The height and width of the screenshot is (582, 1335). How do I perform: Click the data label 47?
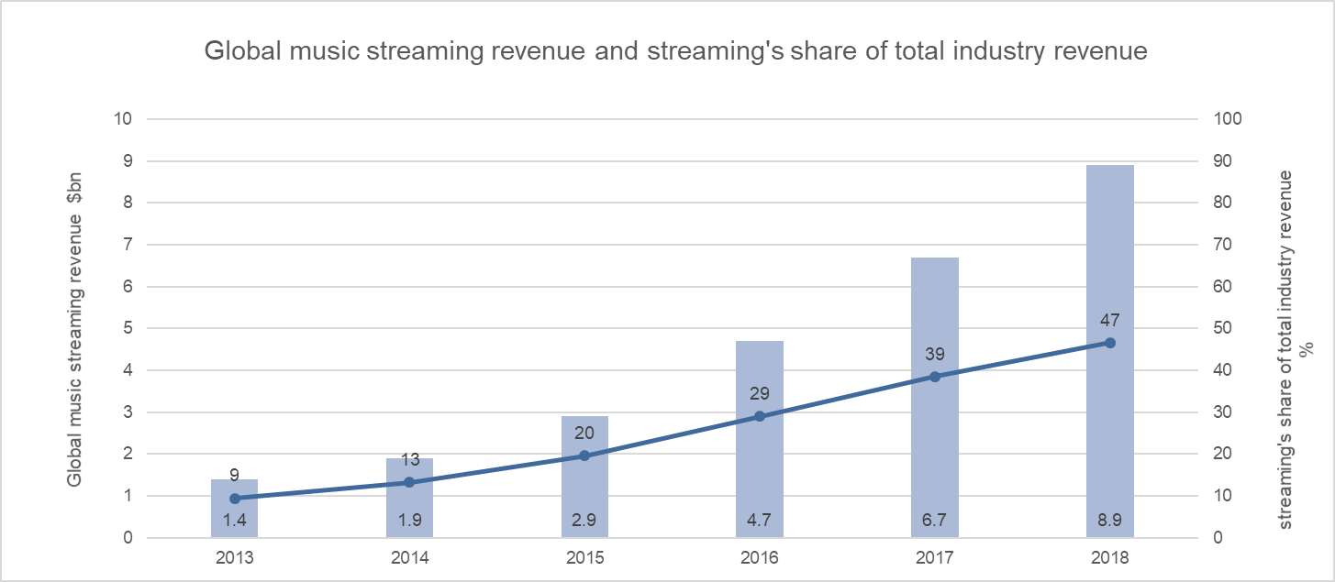(1109, 321)
